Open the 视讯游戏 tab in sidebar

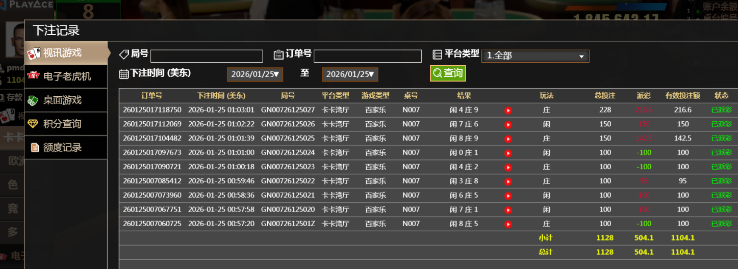[66, 53]
